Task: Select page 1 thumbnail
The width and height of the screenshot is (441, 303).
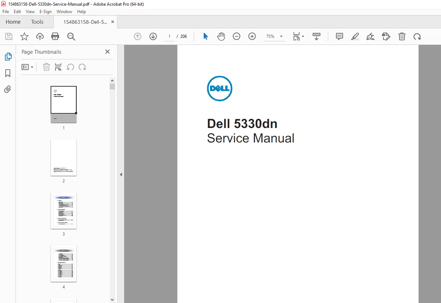Action: 64,104
